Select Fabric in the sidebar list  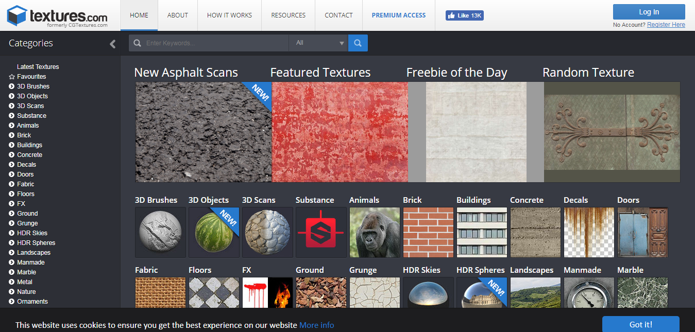pos(25,184)
